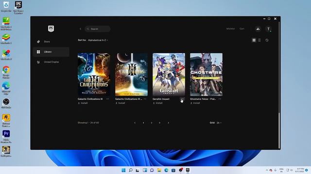Open the Cart link

point(242,29)
